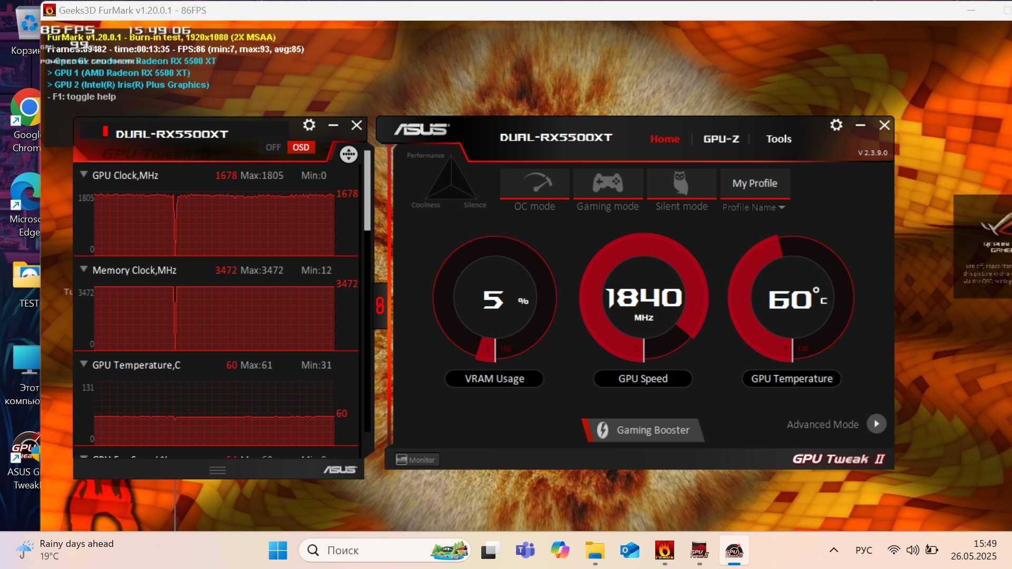The image size is (1012, 569).
Task: Turn OSD off with OFF toggle
Action: (273, 148)
